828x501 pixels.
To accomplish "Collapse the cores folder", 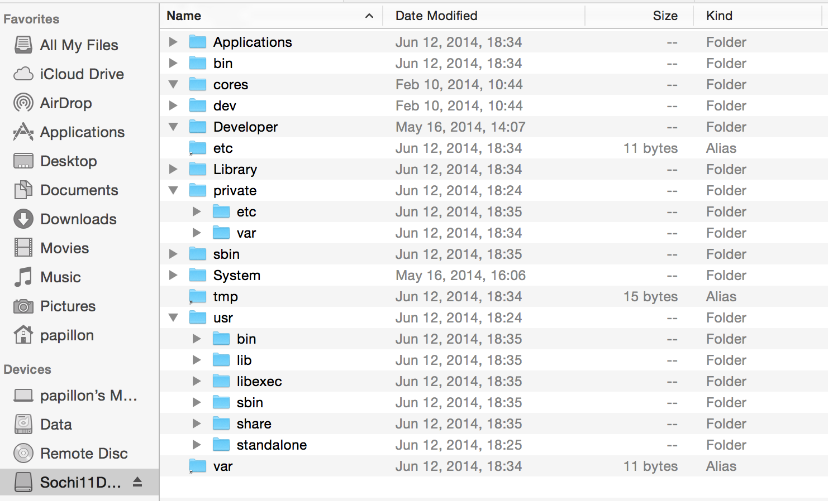I will pos(173,84).
